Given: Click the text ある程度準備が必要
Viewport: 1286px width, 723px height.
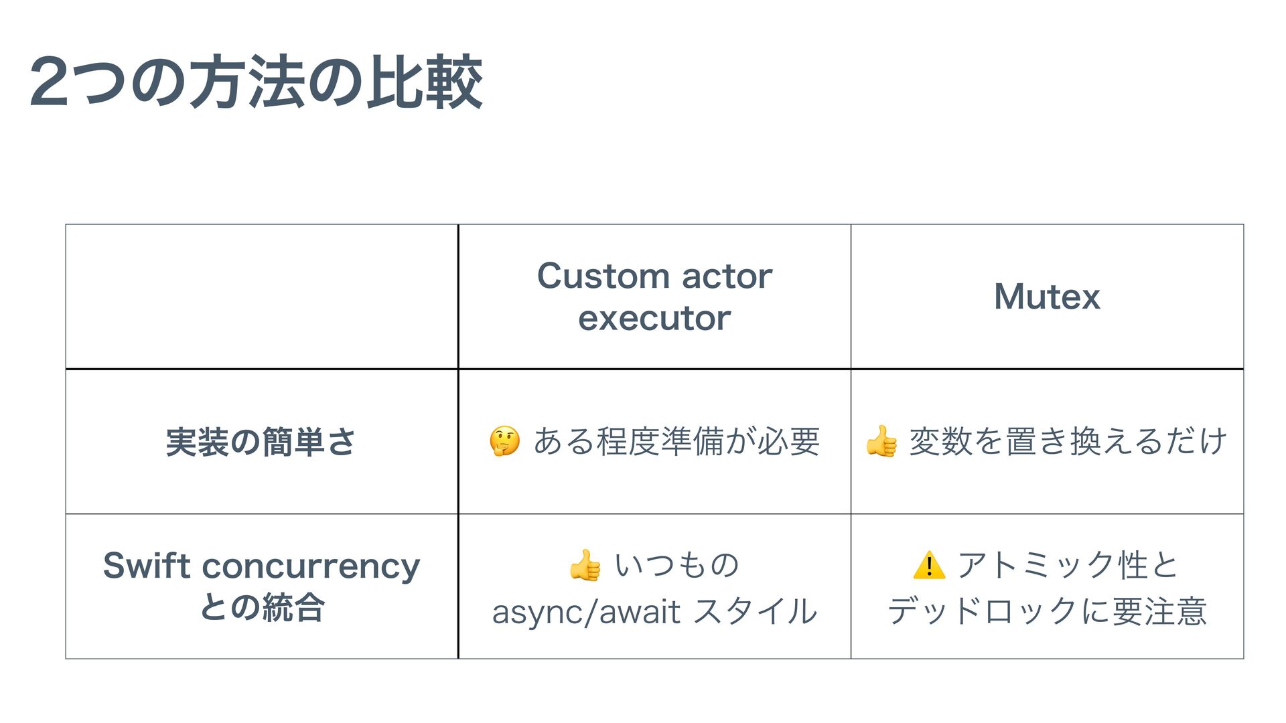Looking at the screenshot, I should click(676, 442).
